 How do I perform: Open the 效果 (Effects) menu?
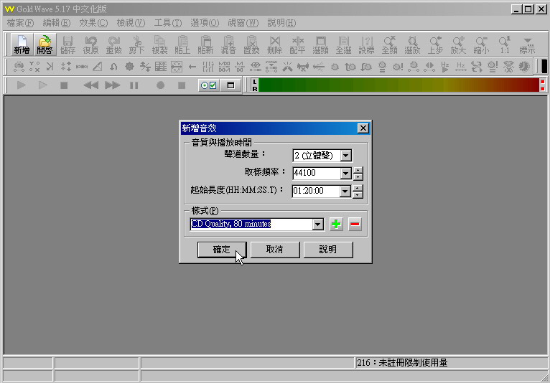pos(92,23)
